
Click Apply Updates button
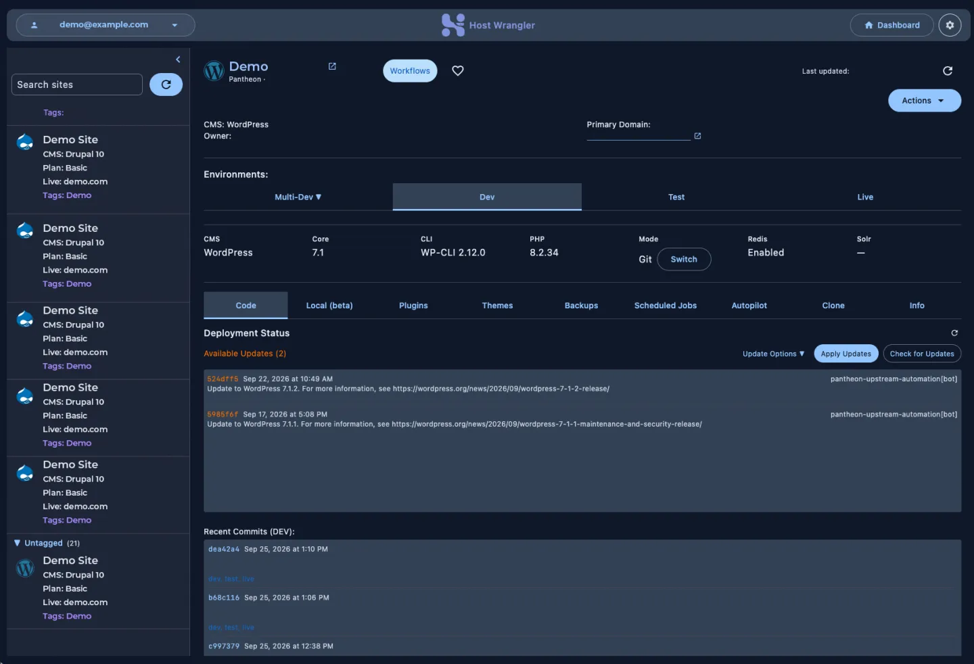tap(846, 354)
